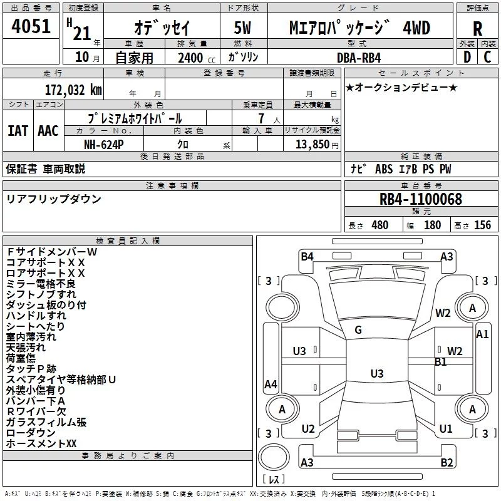Select exterior color プレミアムホワイトパール

135,118
